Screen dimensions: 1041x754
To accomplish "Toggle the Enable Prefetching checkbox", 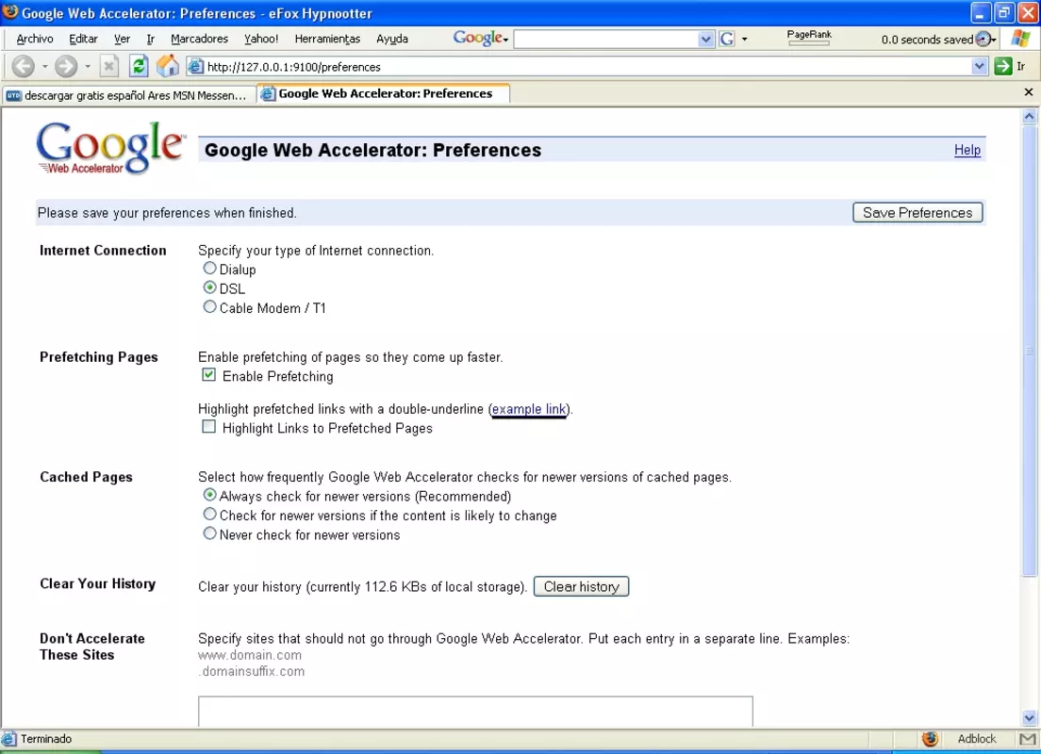I will (x=209, y=375).
